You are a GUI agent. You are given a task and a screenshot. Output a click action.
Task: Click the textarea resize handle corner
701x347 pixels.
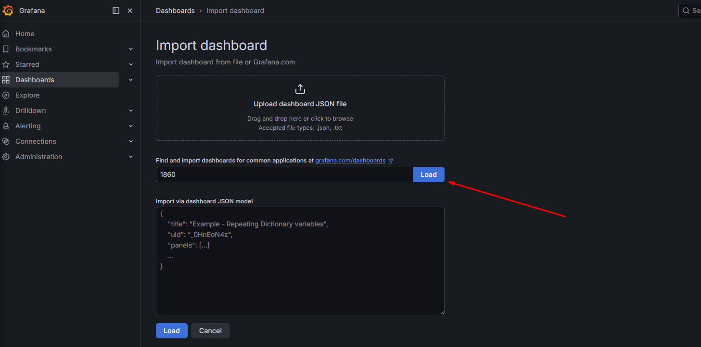pos(441,312)
